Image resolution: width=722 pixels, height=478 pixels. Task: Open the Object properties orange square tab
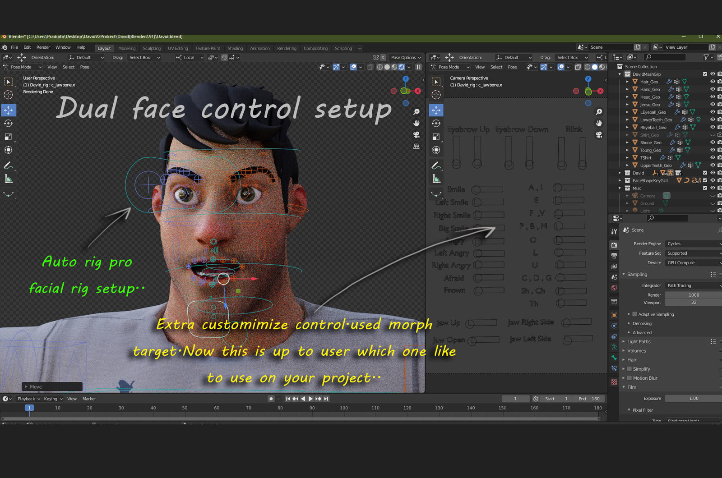[x=614, y=315]
